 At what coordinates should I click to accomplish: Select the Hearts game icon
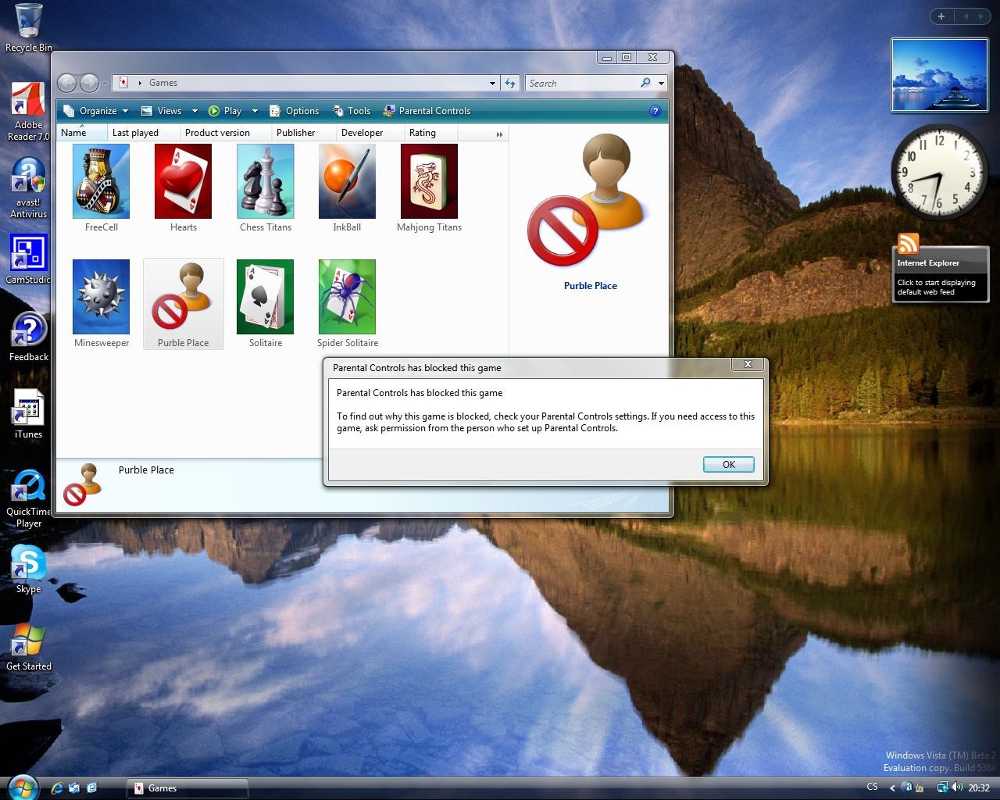[183, 181]
